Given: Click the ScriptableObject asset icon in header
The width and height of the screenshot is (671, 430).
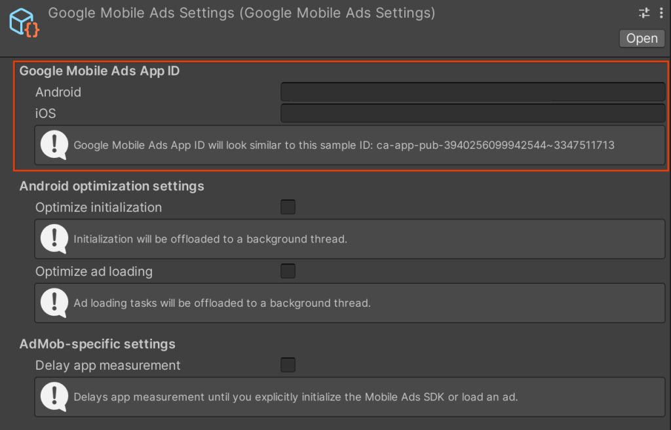Looking at the screenshot, I should click(x=24, y=22).
